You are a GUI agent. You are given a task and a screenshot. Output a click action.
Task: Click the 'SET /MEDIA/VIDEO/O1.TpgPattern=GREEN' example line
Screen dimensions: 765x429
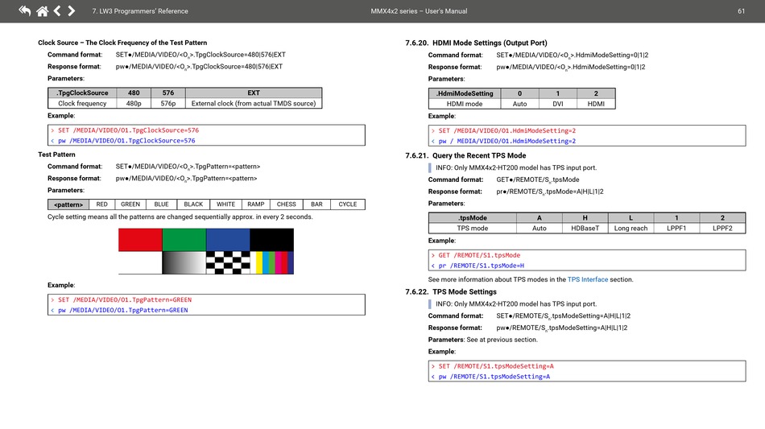pos(124,299)
